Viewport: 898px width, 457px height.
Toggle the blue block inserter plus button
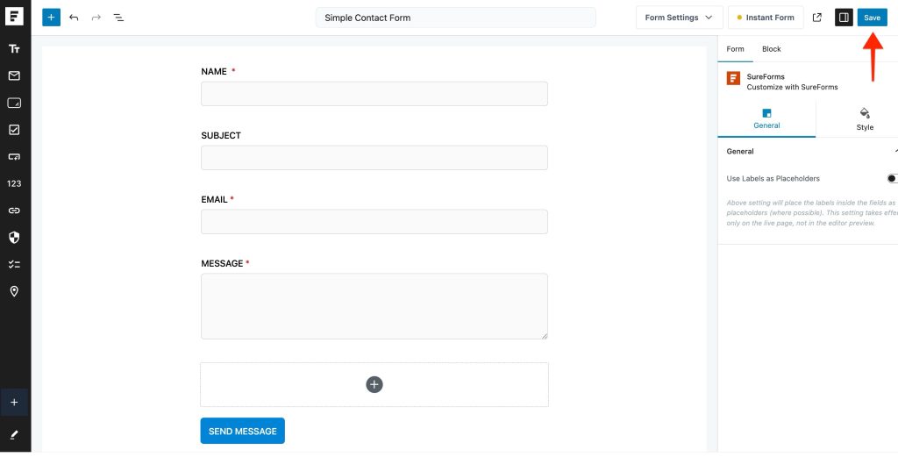click(x=51, y=18)
